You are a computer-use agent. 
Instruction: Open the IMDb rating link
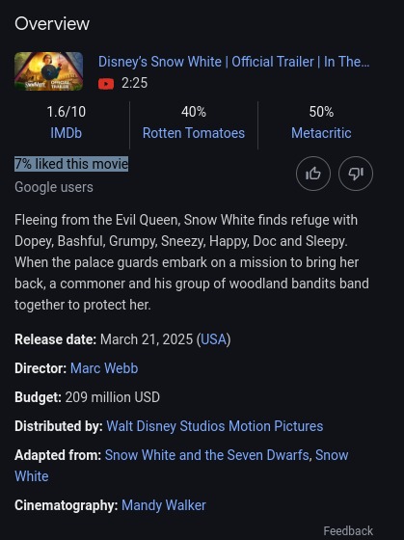coord(67,133)
